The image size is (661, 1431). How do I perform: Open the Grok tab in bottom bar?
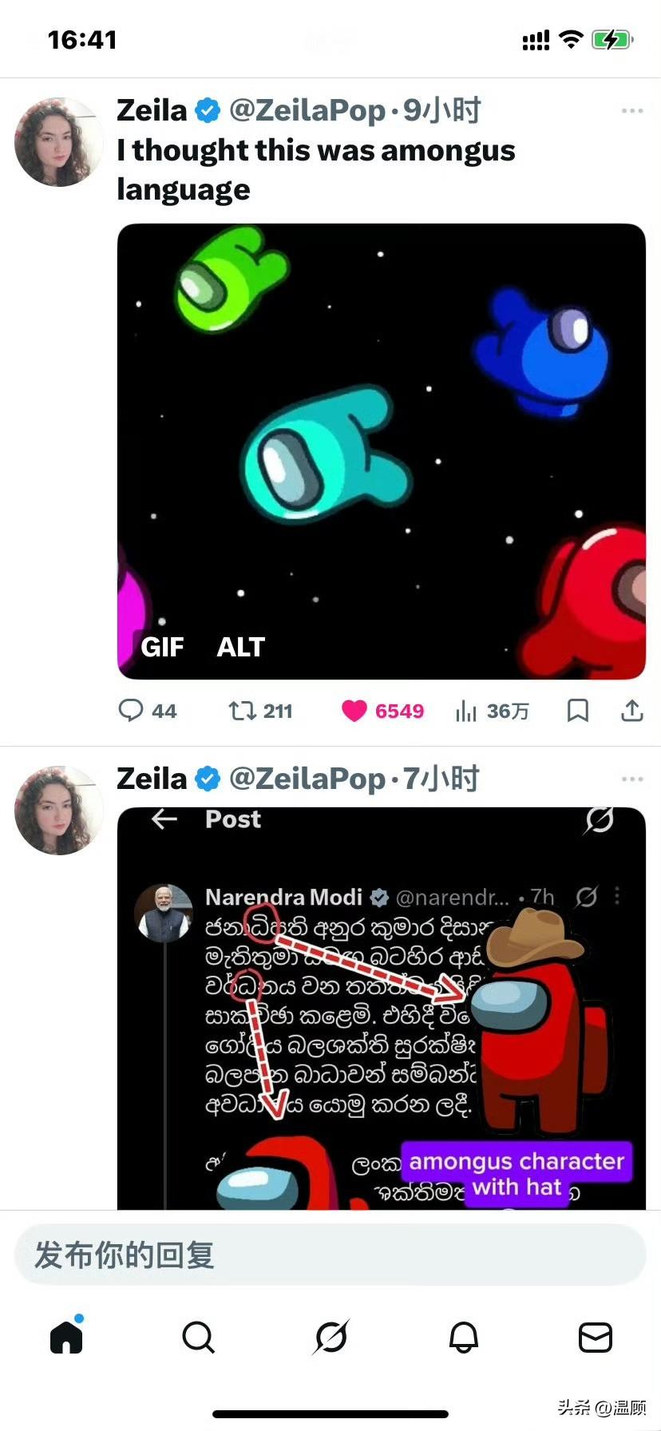tap(330, 1336)
